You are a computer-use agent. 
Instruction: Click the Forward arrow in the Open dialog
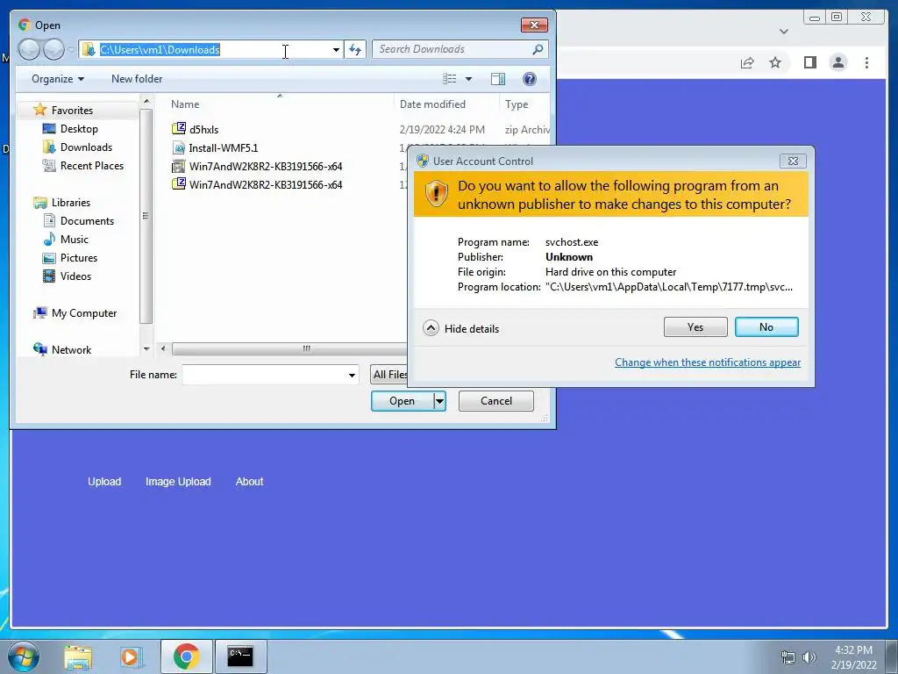53,49
